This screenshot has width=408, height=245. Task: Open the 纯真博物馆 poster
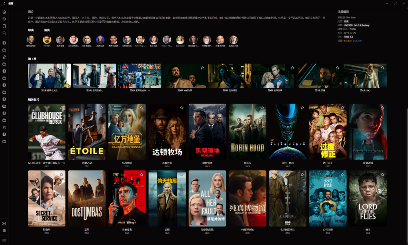coord(247,199)
